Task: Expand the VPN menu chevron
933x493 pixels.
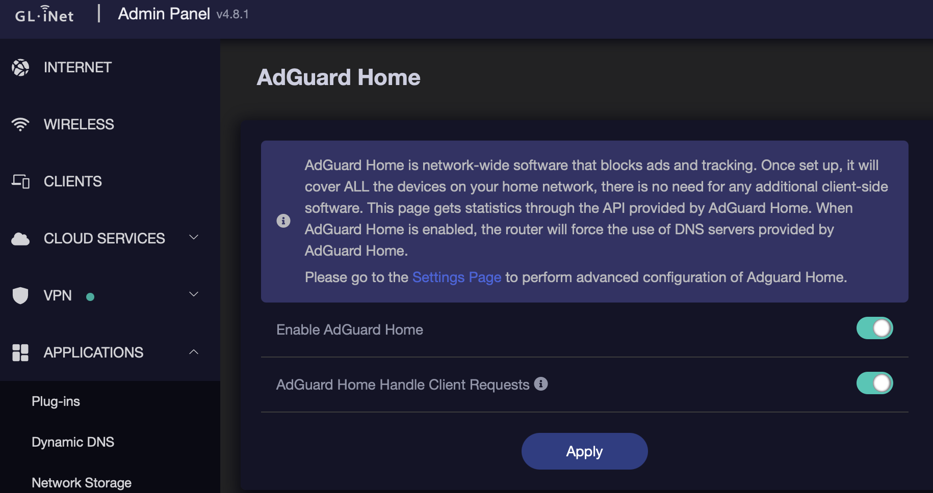Action: coord(194,294)
